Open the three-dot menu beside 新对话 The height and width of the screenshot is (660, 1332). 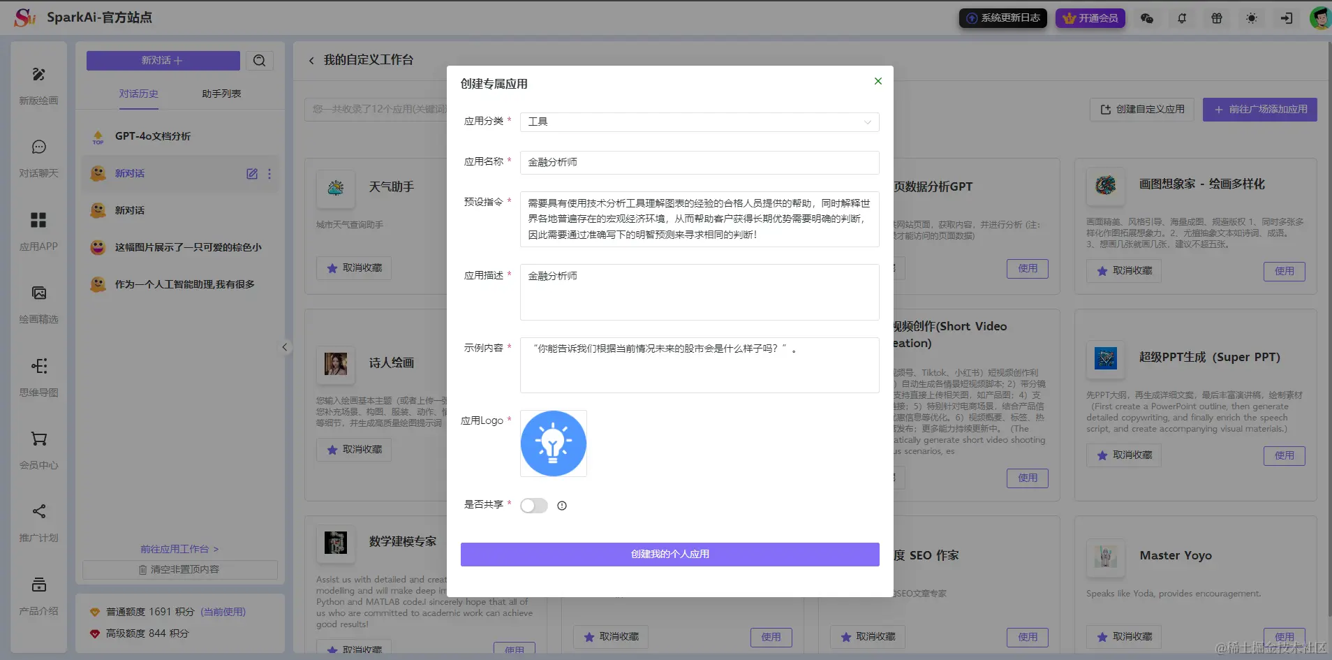click(269, 173)
